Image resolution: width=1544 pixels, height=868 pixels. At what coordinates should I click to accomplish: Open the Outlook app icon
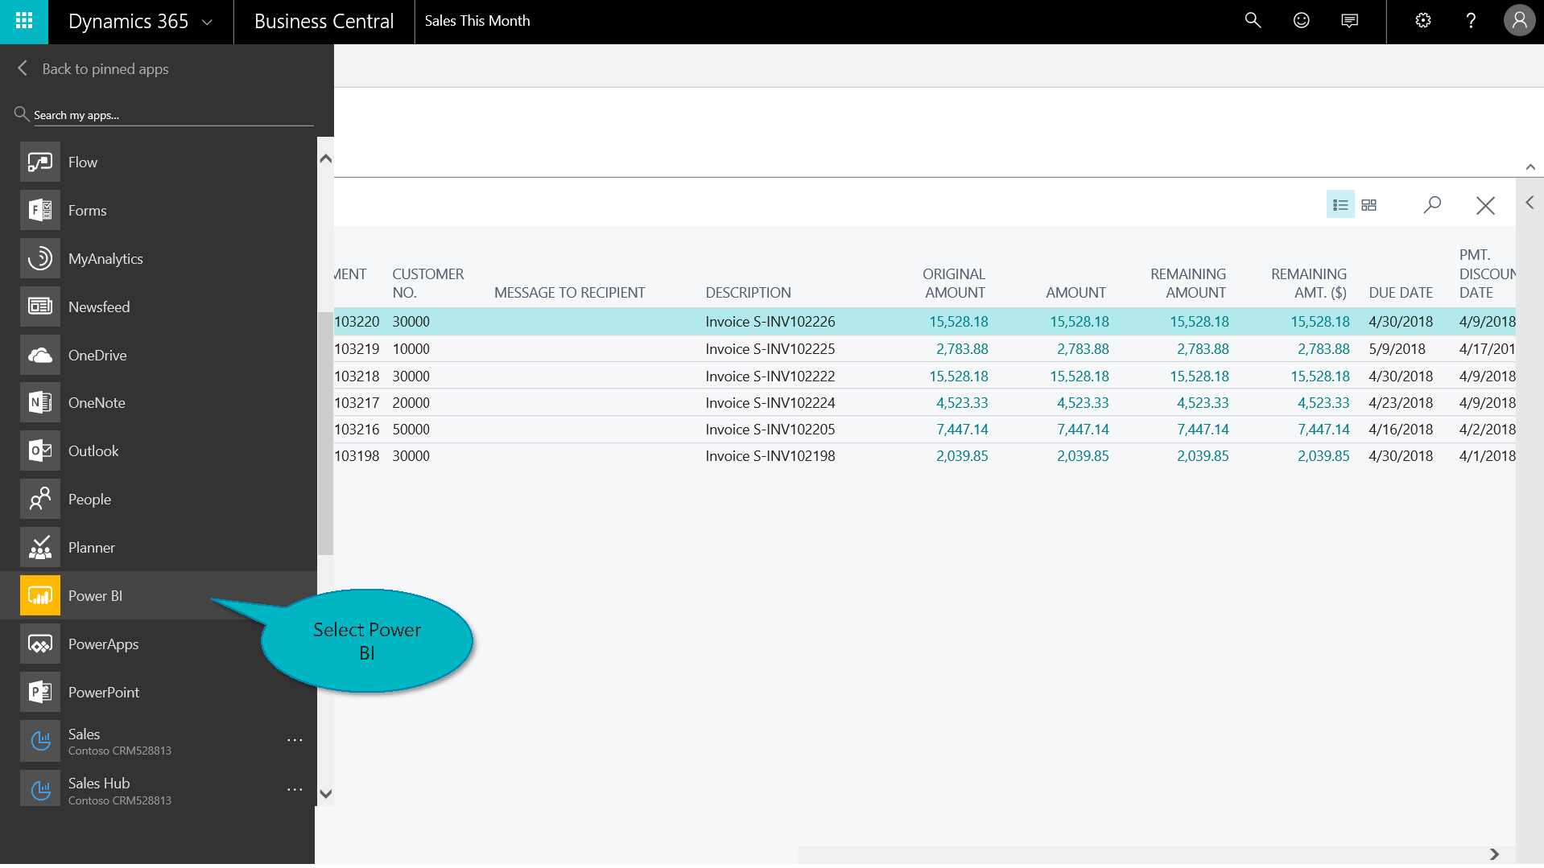tap(40, 450)
